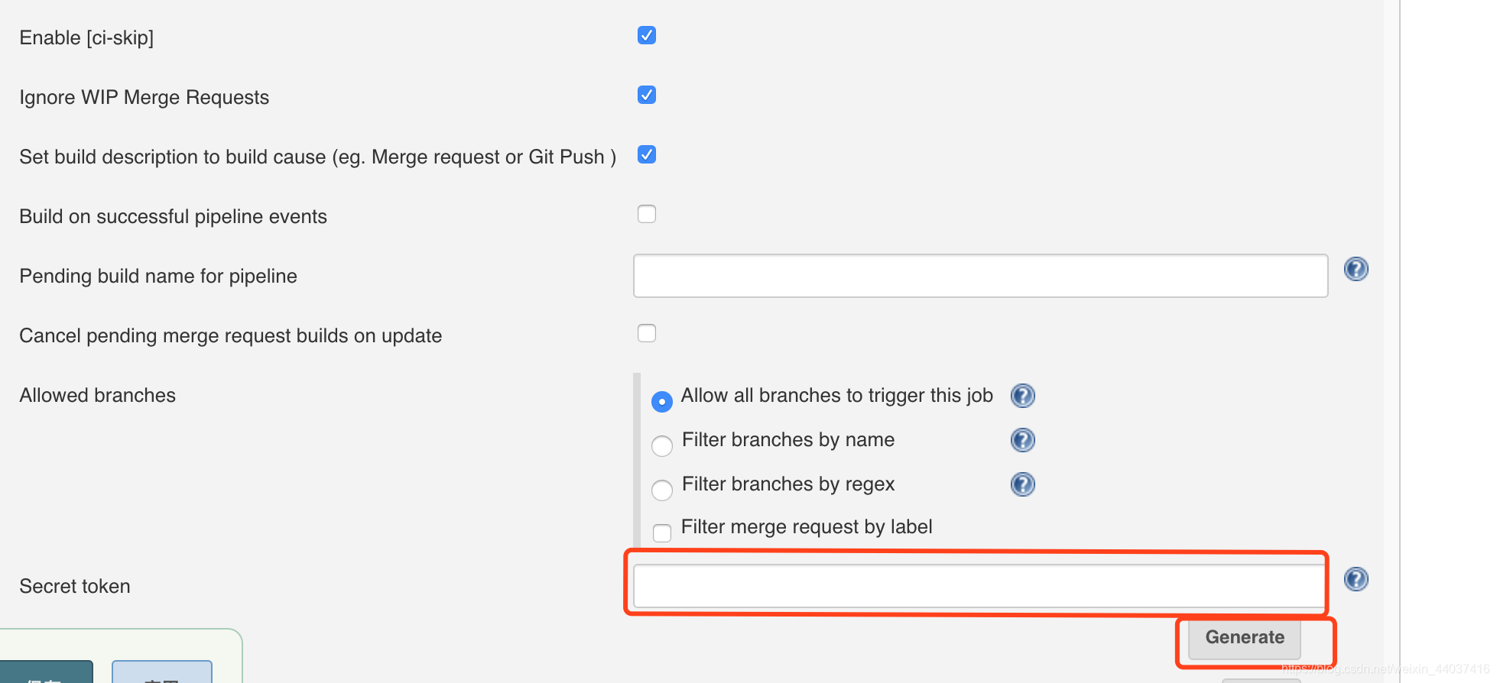Check Filter merge request by label

pyautogui.click(x=662, y=532)
